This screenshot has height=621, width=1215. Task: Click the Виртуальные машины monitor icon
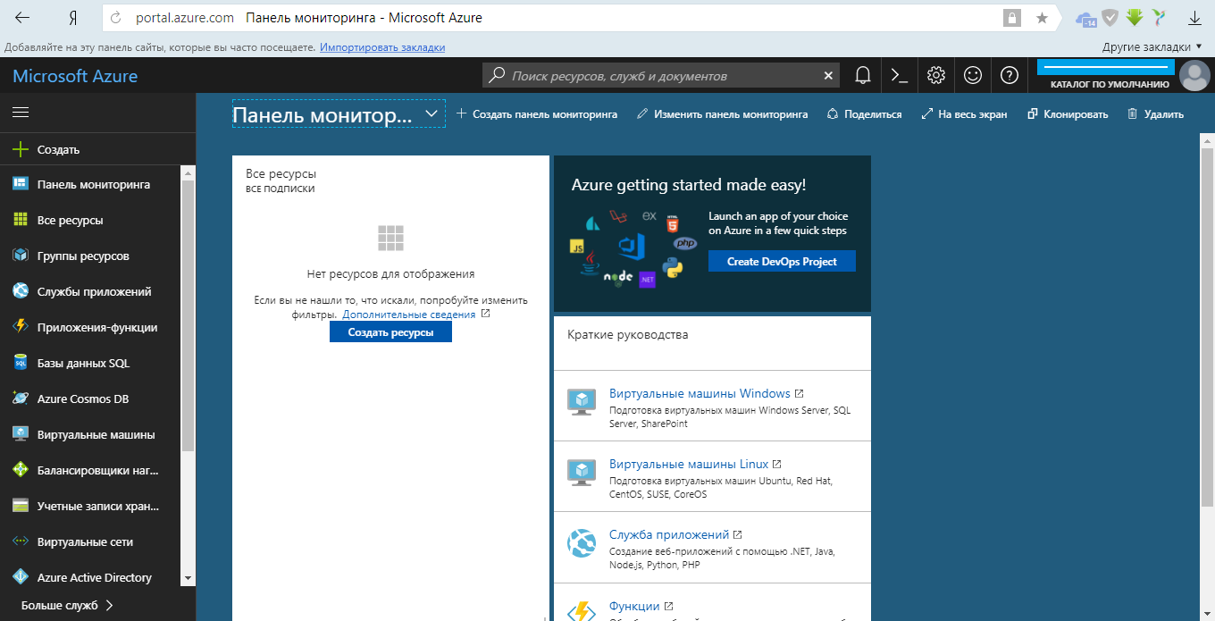click(x=21, y=434)
